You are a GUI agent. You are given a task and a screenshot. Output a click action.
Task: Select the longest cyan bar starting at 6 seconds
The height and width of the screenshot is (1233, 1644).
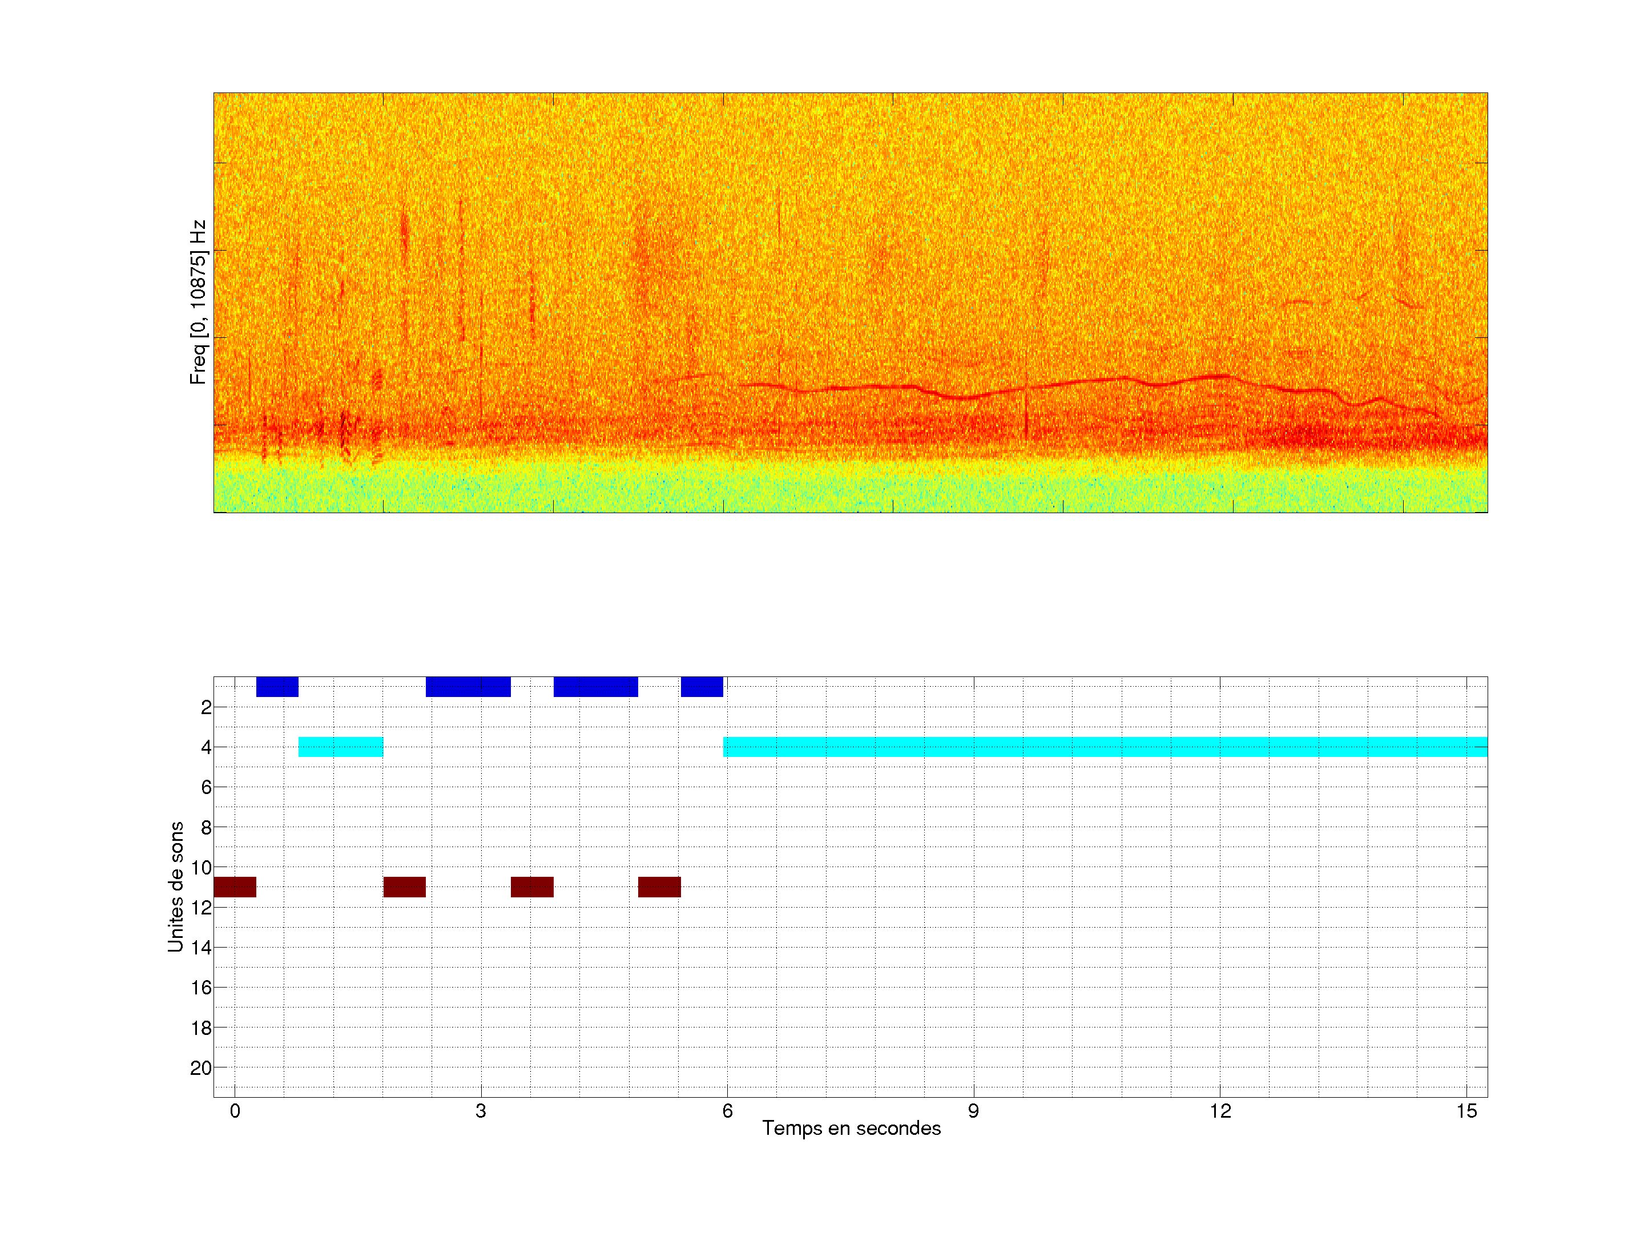point(1105,746)
